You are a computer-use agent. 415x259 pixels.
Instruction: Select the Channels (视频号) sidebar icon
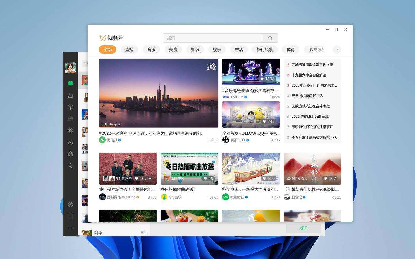(x=70, y=142)
